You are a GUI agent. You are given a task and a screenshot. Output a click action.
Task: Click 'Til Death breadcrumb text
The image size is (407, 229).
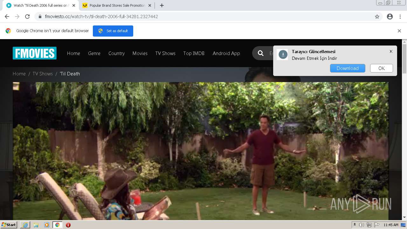tap(70, 74)
